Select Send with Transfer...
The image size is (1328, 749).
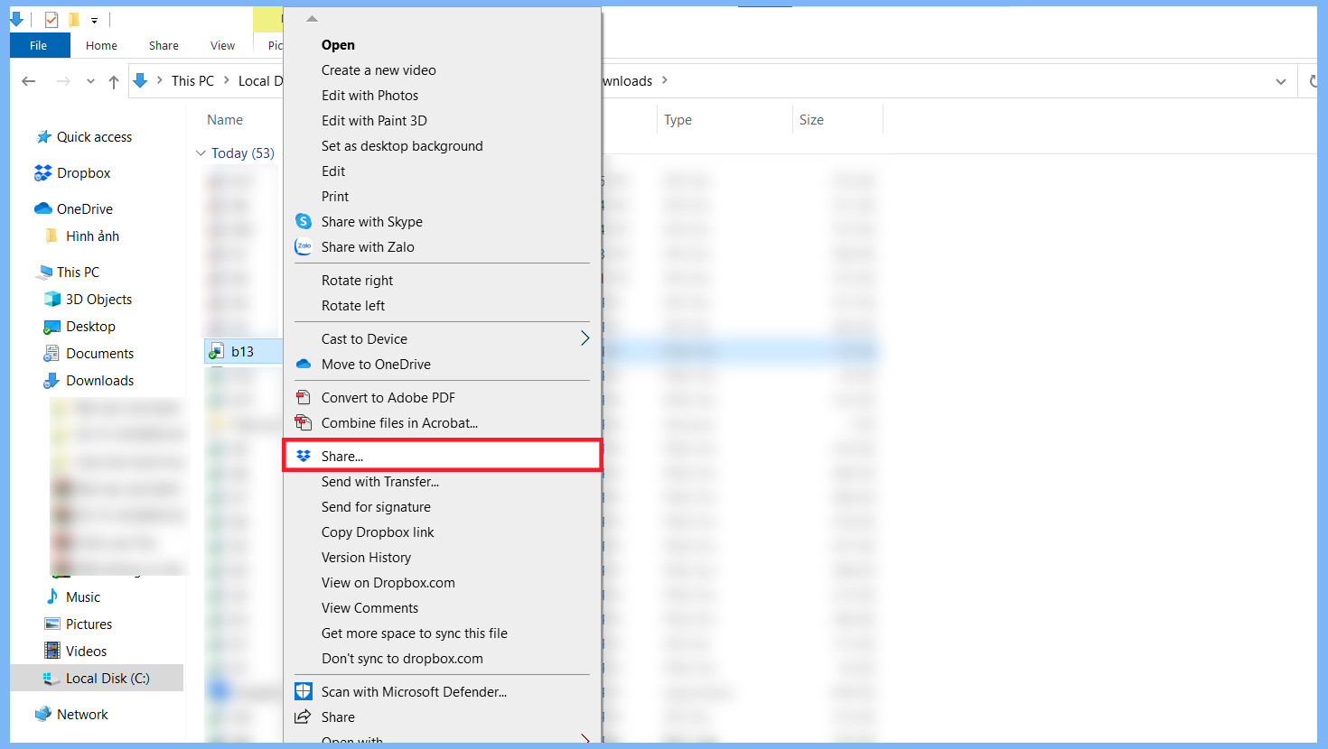(380, 481)
